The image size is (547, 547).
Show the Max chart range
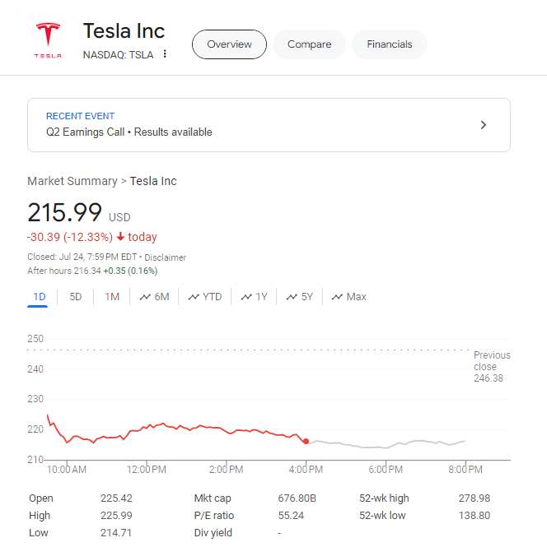[349, 297]
